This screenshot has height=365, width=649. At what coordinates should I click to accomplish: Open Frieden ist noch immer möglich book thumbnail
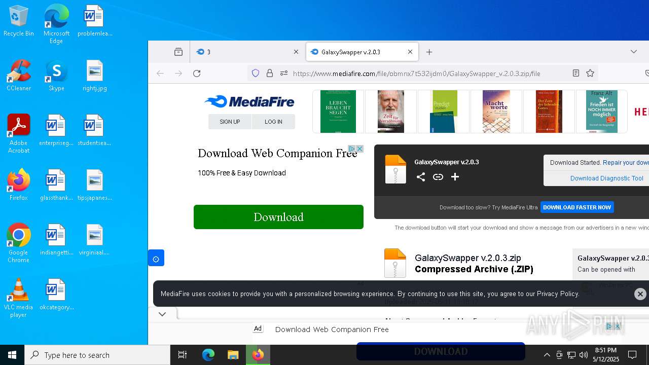click(x=602, y=112)
